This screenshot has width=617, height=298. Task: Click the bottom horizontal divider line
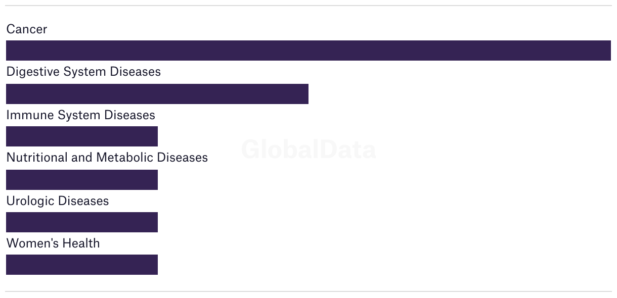(308, 291)
